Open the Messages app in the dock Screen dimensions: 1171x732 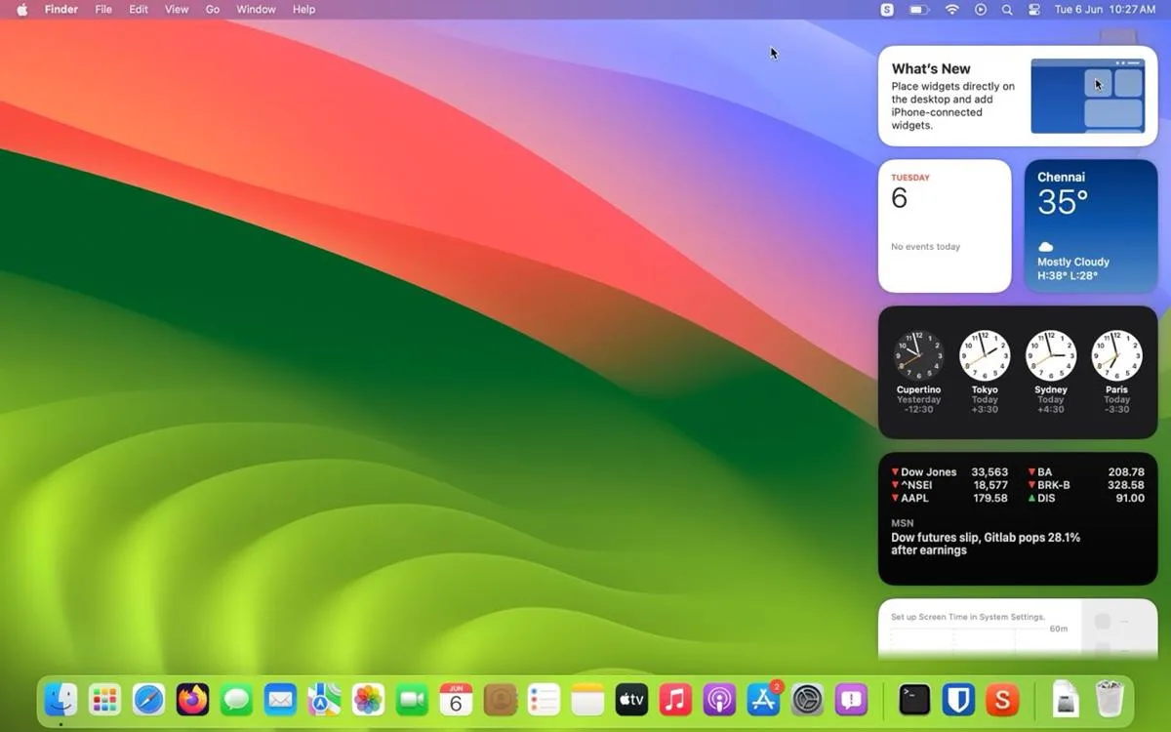click(236, 700)
